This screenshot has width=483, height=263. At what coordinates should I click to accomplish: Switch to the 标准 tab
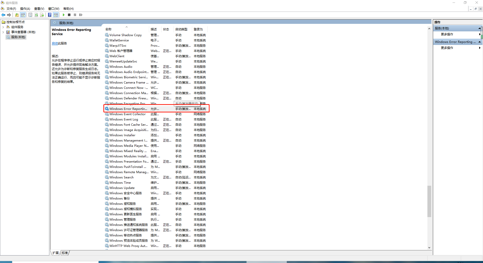pos(65,253)
